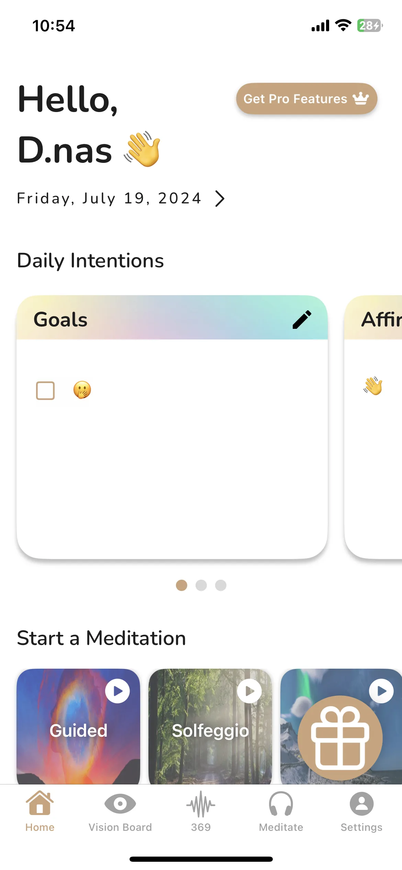Tap the Get Pro Features button
This screenshot has height=870, width=402.
click(x=306, y=99)
